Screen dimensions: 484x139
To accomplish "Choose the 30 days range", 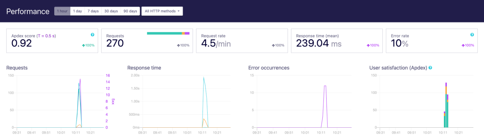I will click(111, 11).
